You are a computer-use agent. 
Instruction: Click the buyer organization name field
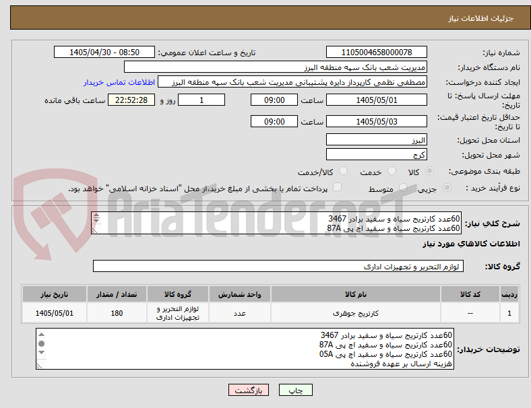point(276,67)
